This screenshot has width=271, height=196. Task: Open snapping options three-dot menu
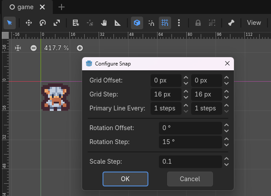(179, 23)
